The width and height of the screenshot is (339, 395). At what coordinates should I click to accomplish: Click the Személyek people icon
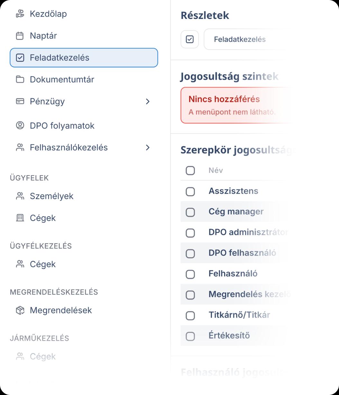(20, 196)
